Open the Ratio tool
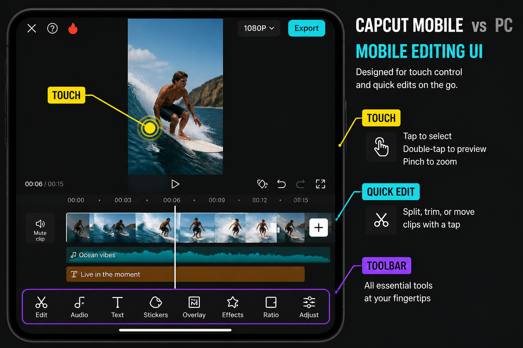Viewport: 523px width, 348px height. [271, 307]
